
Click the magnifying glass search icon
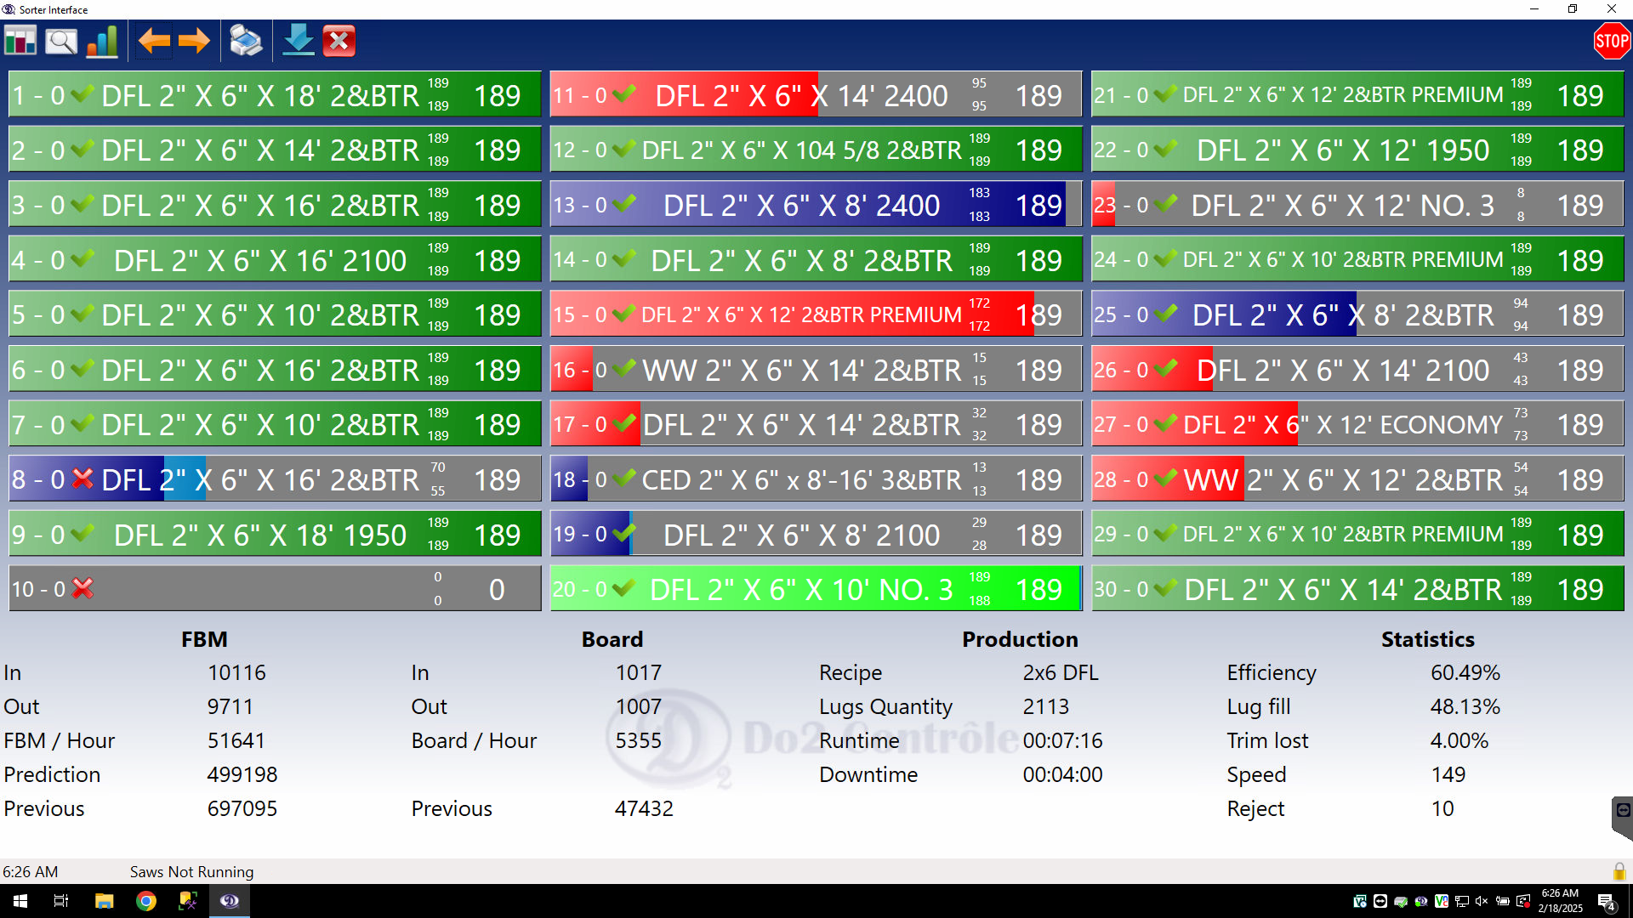(61, 41)
